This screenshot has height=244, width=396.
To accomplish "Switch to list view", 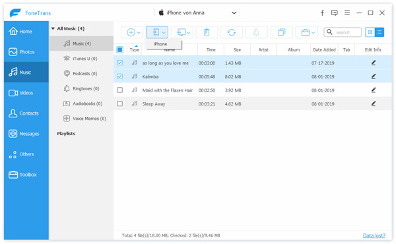I will point(379,32).
